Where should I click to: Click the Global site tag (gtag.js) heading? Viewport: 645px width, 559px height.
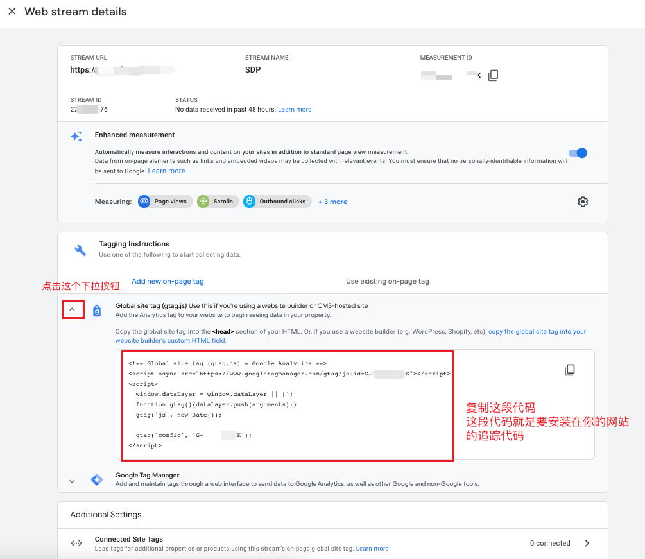151,305
